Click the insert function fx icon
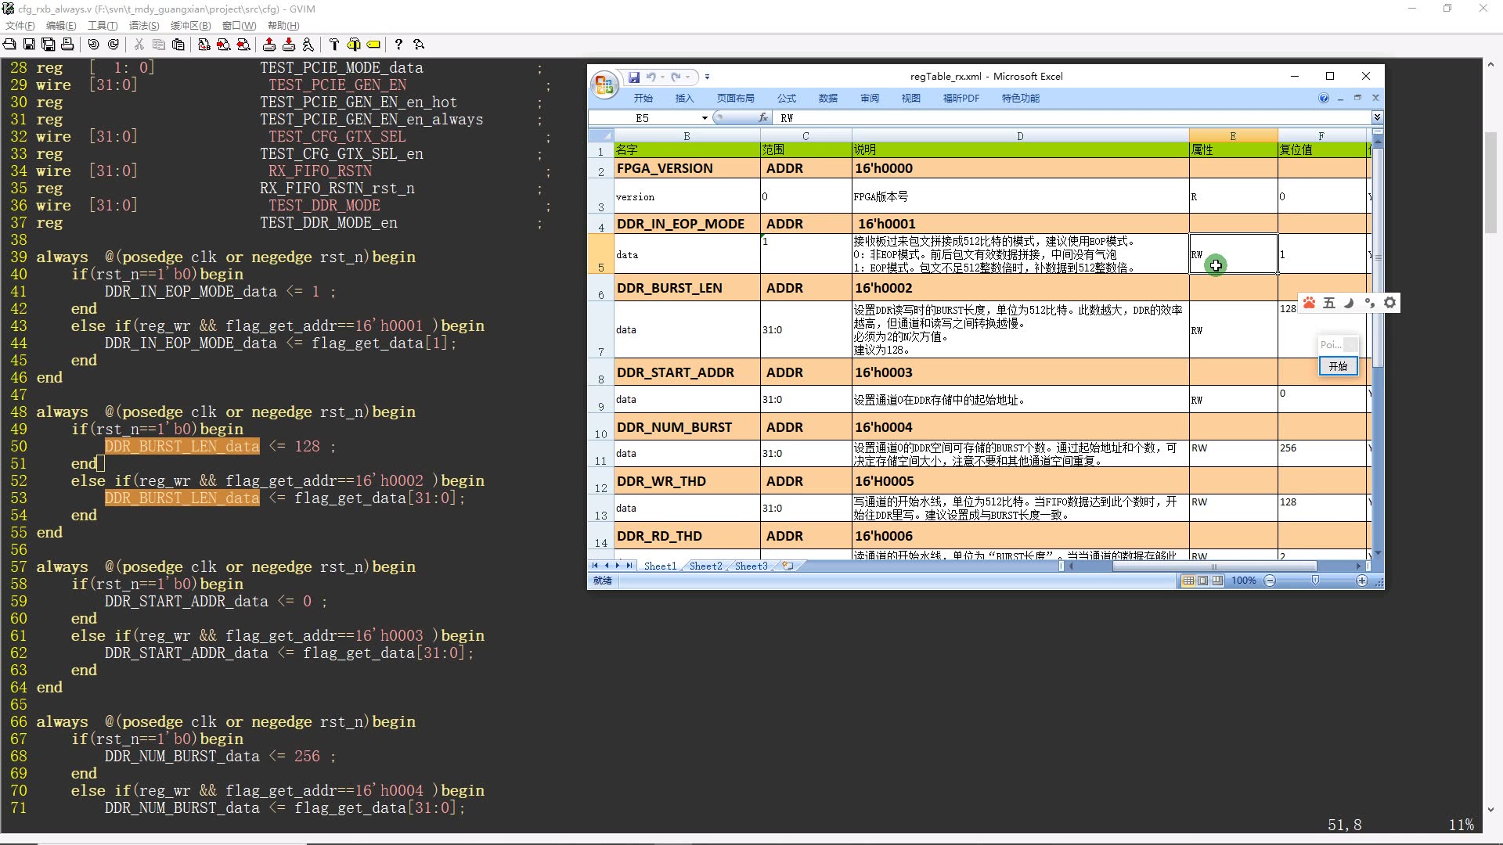Image resolution: width=1503 pixels, height=845 pixels. [x=762, y=118]
